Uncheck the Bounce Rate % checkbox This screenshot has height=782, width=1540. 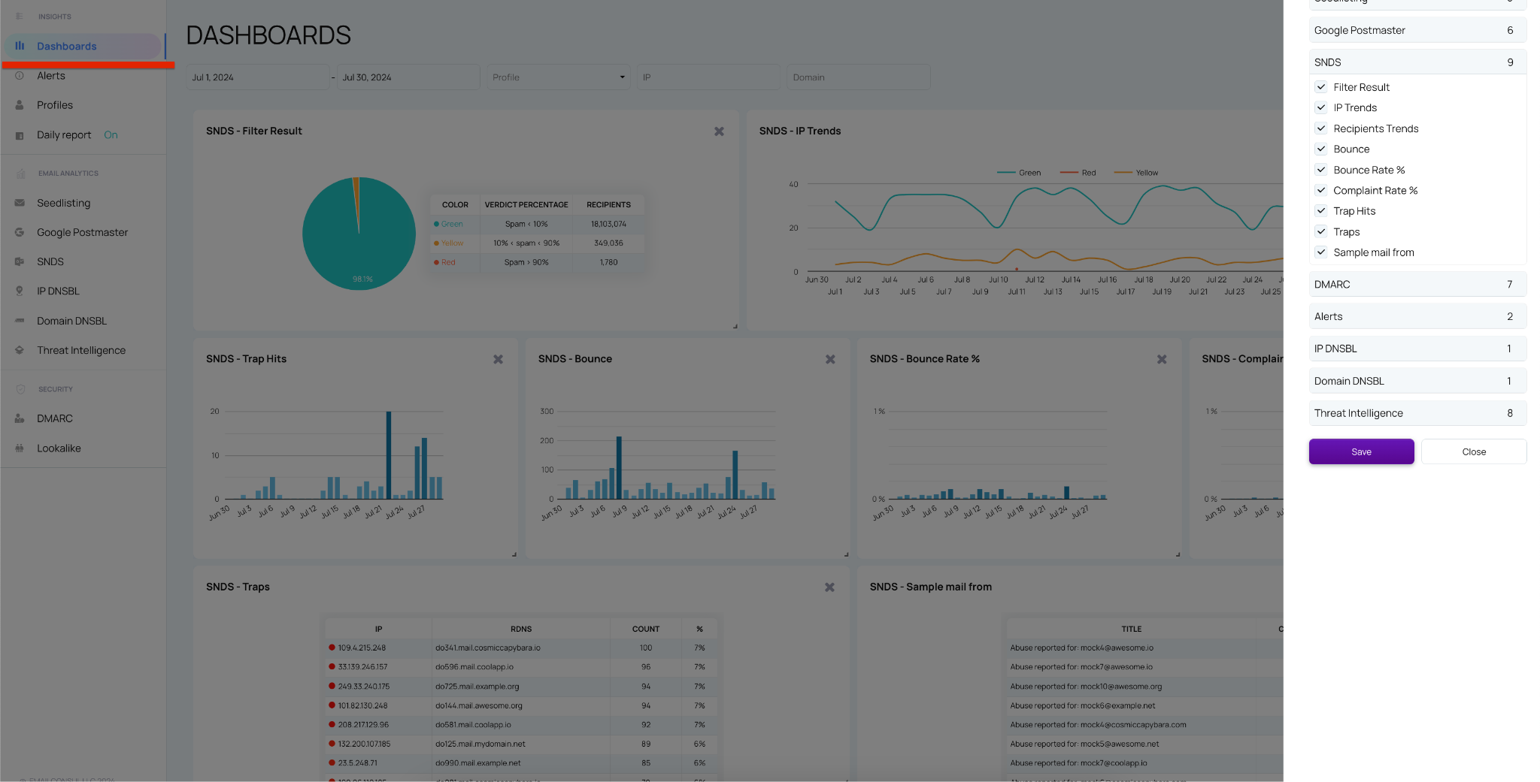tap(1320, 170)
